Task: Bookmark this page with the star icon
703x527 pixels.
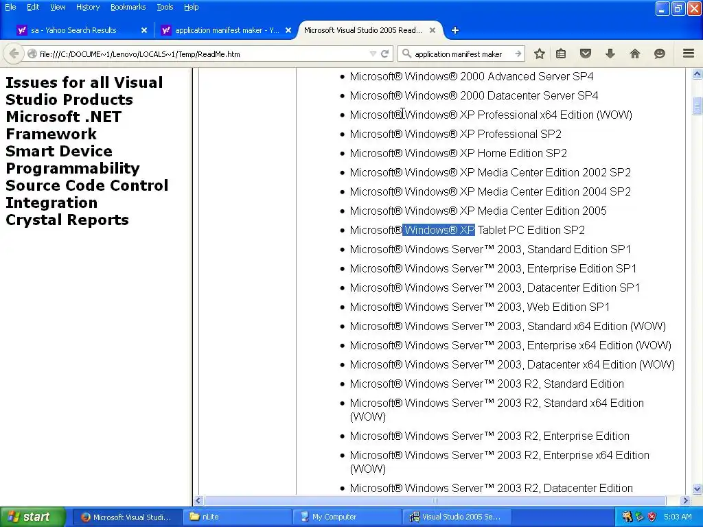Action: [x=540, y=54]
